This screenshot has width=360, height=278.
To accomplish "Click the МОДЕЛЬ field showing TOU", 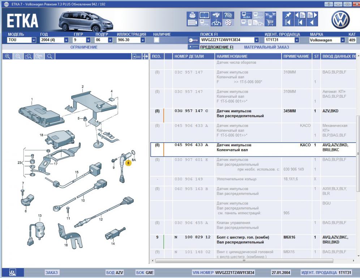I will pos(20,40).
